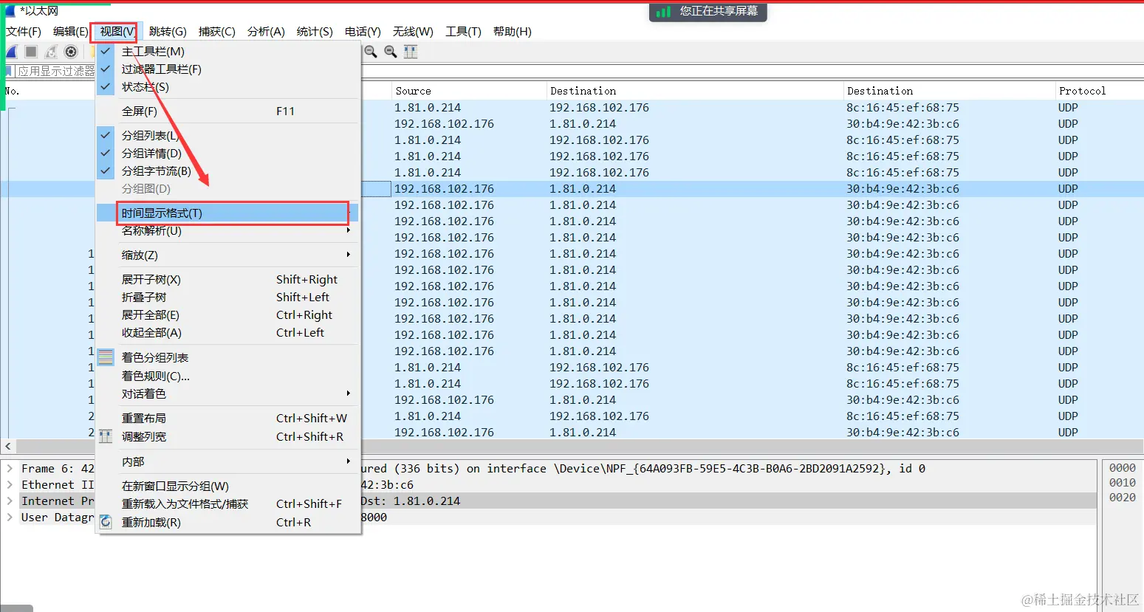Viewport: 1144px width, 612px height.
Task: Start capture with the shark fin icon
Action: 12,52
